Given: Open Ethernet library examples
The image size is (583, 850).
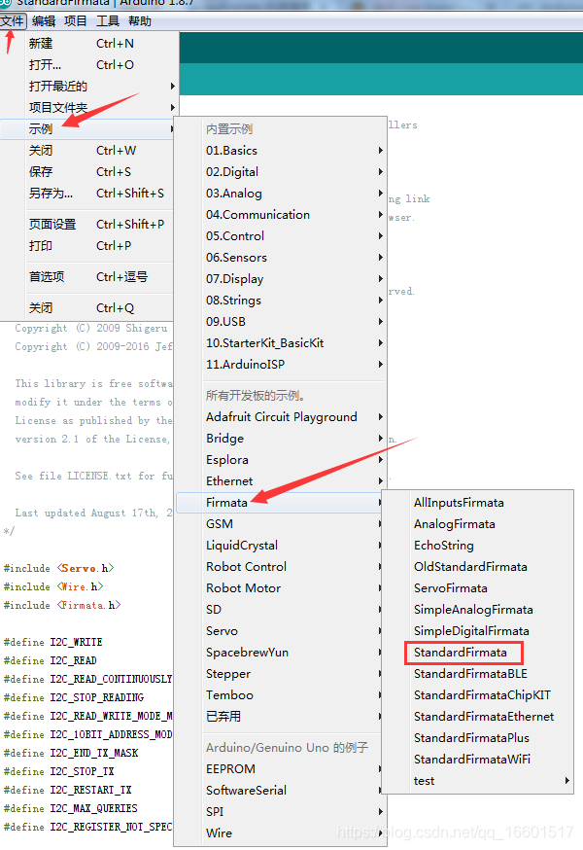Looking at the screenshot, I should tap(282, 480).
